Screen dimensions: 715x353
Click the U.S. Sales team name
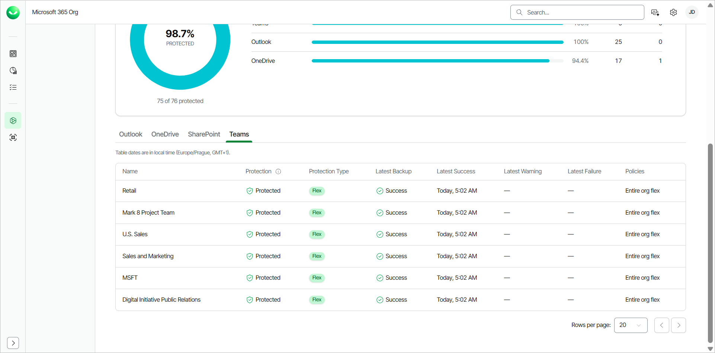pyautogui.click(x=135, y=234)
